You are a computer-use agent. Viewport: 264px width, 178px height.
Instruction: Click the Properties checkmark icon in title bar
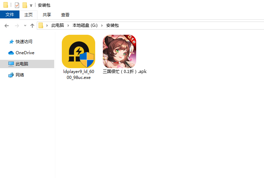pos(17,5)
